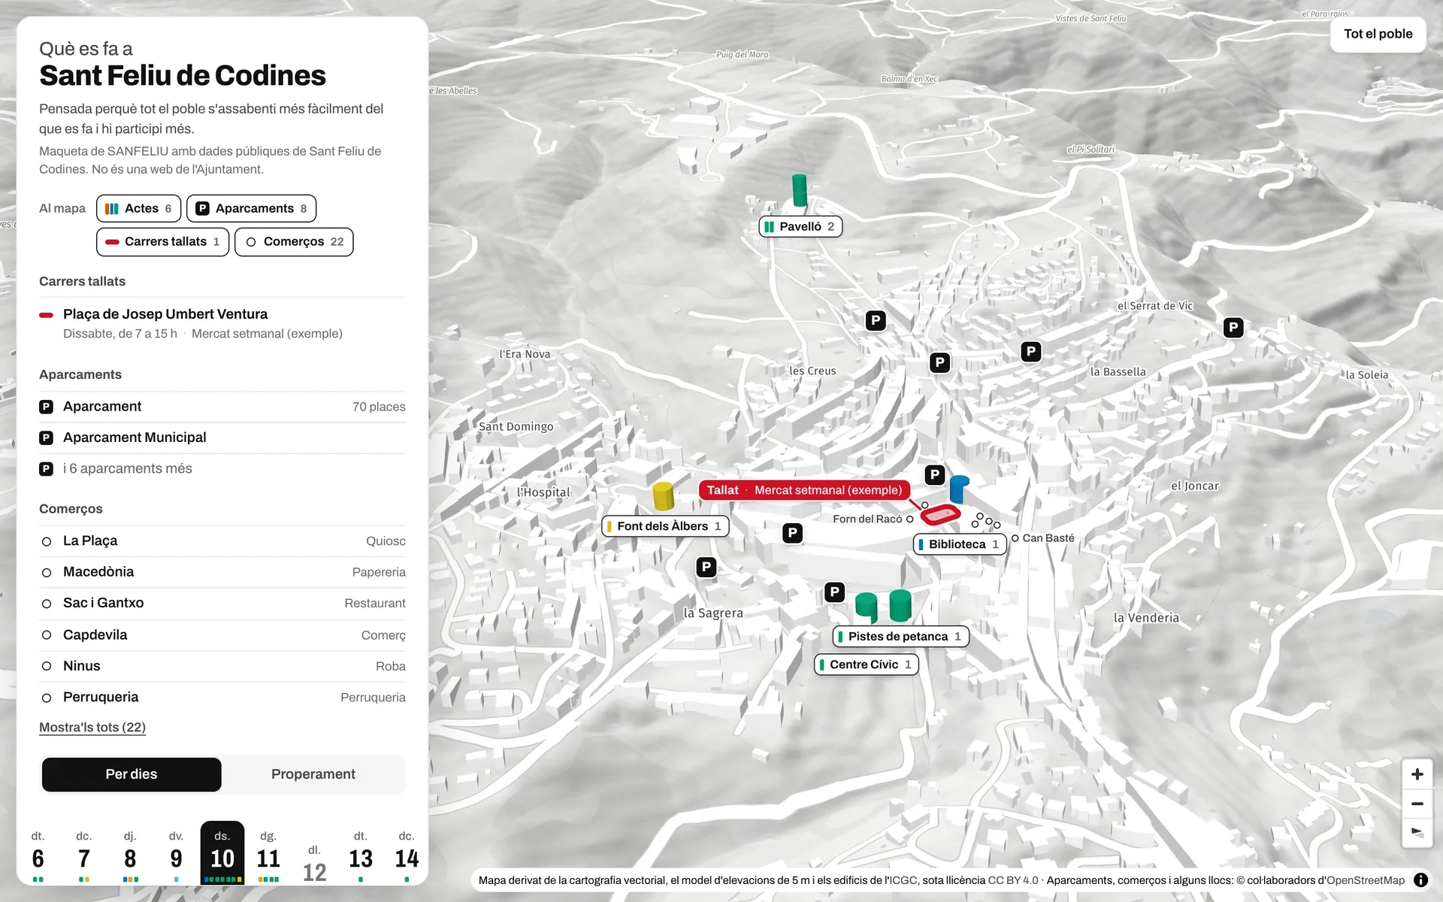Screen dimensions: 1443x902
Task: Click the blue Biblioteca cylinder marker
Action: 959,489
